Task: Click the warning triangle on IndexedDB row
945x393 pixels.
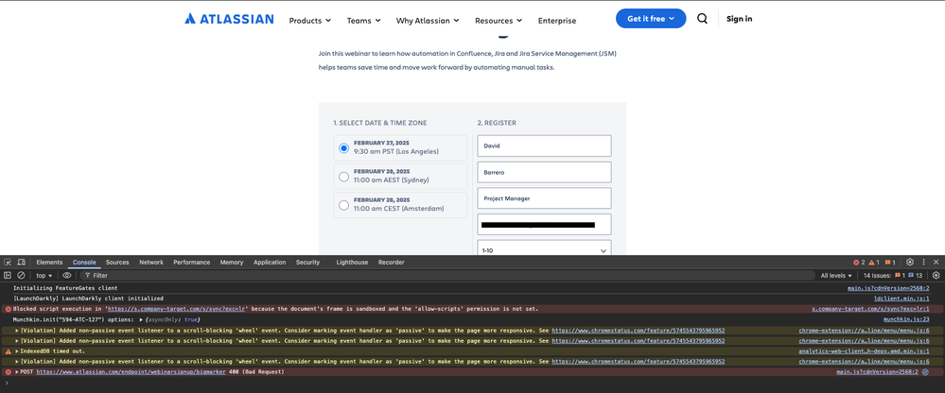Action: [x=9, y=350]
